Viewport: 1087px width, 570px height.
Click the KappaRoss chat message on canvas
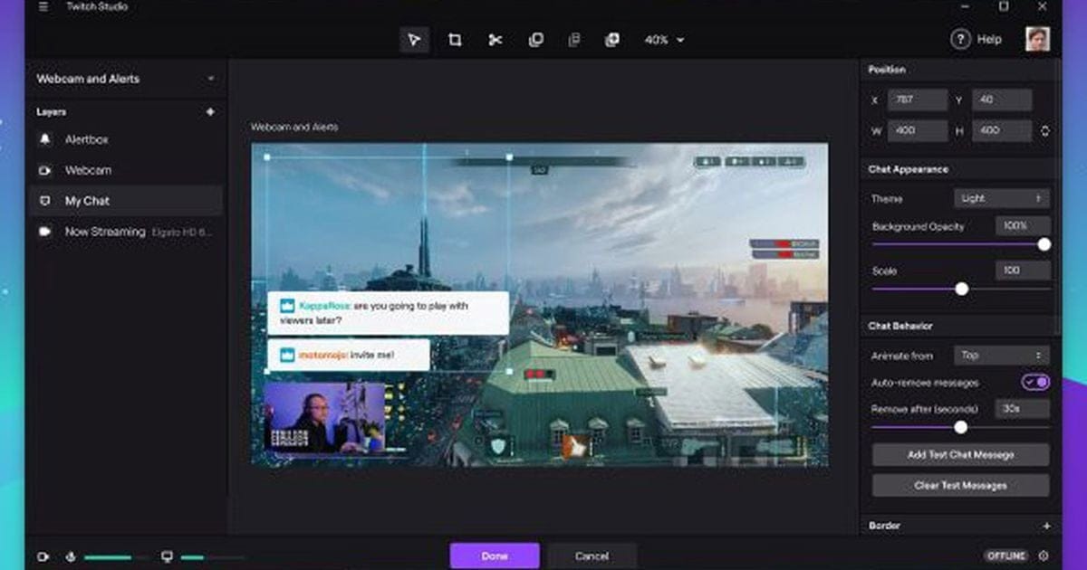click(388, 312)
